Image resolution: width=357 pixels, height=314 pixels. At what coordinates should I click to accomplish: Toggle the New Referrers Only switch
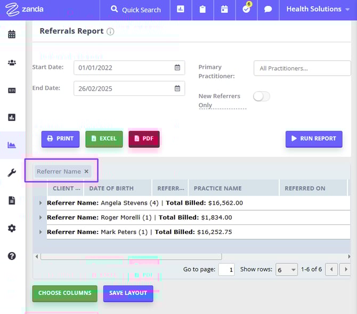(x=262, y=96)
